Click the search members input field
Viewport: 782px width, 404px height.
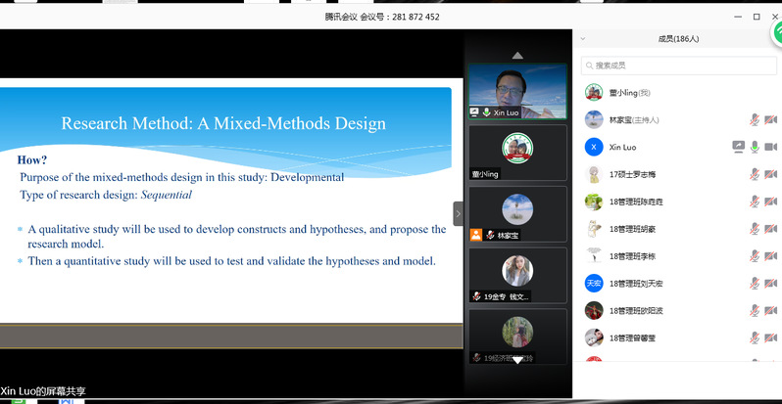(x=676, y=66)
